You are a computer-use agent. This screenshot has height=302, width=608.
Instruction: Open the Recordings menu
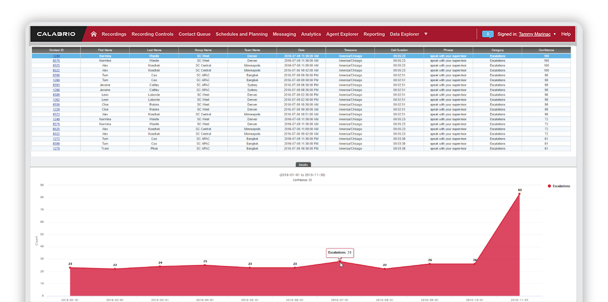[x=114, y=34]
